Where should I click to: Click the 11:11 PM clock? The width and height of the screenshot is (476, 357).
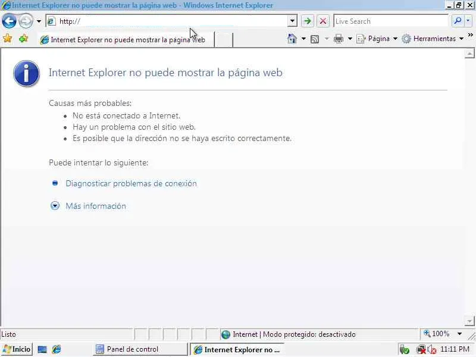[x=455, y=349]
